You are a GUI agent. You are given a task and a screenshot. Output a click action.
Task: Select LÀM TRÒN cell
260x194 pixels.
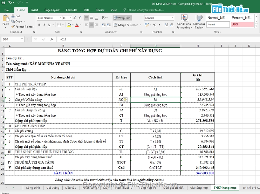click(x=63, y=173)
